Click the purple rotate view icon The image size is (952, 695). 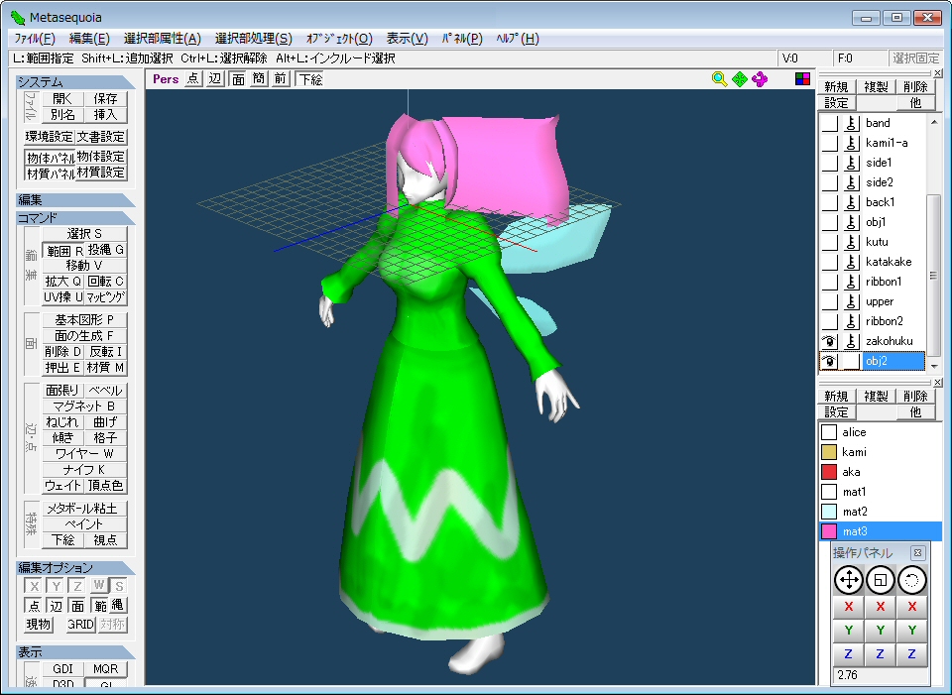(760, 79)
